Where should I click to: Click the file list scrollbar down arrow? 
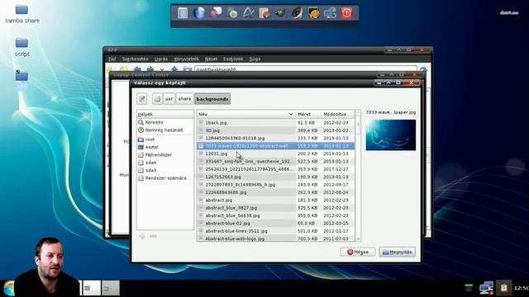pyautogui.click(x=358, y=238)
